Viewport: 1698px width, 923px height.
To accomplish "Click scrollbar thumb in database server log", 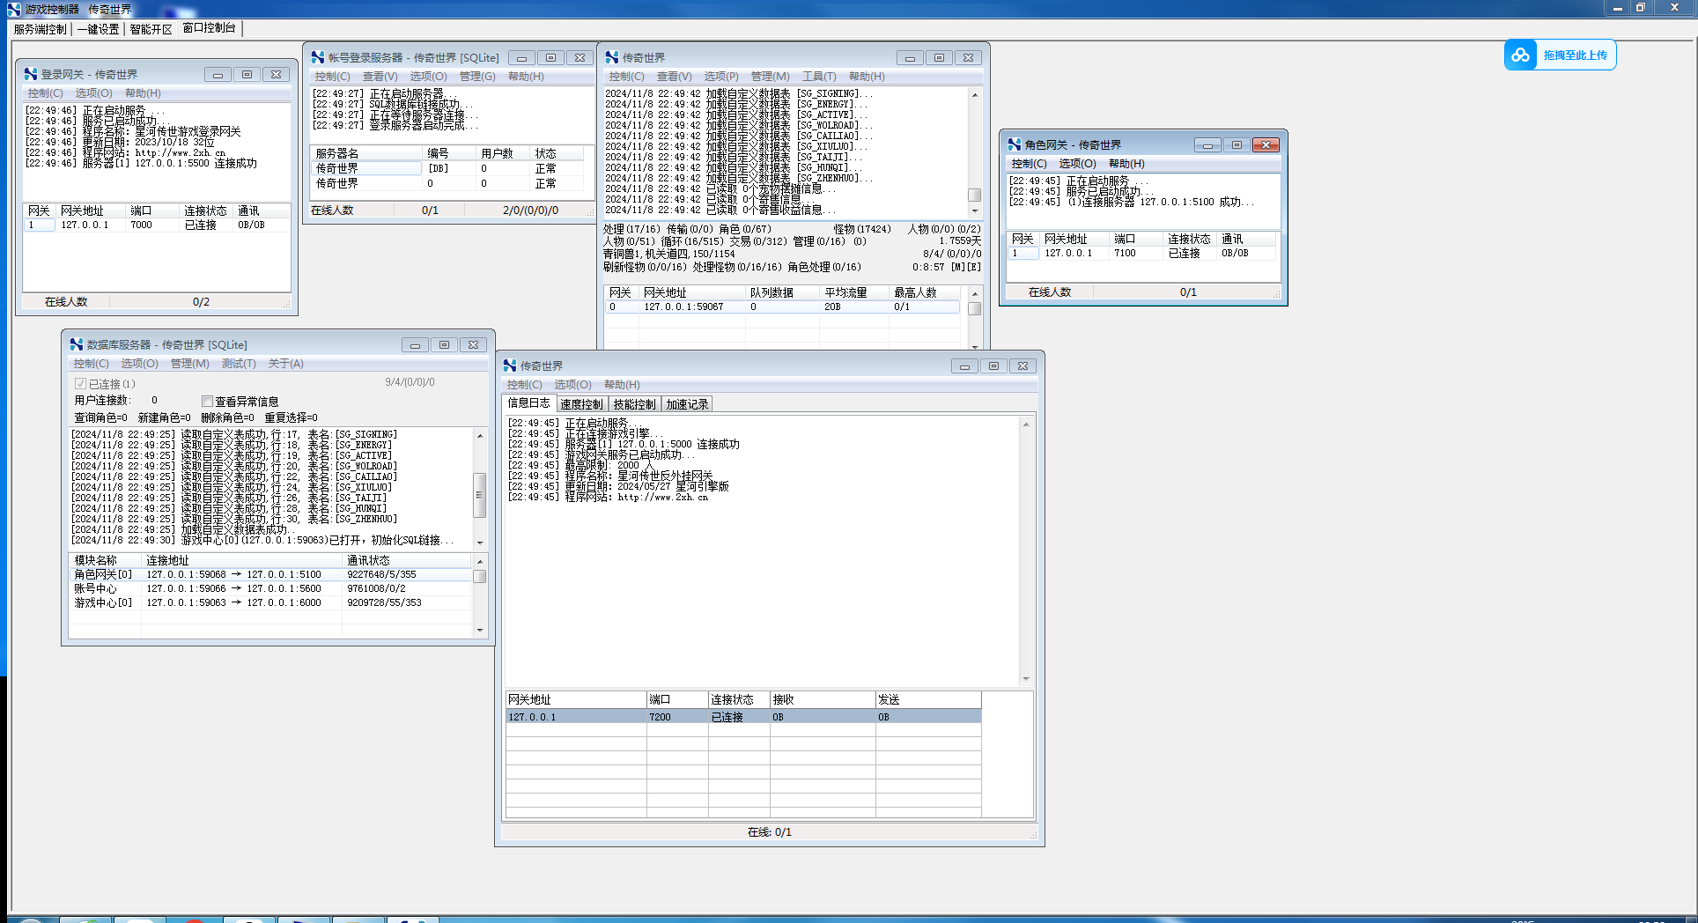I will tap(480, 494).
